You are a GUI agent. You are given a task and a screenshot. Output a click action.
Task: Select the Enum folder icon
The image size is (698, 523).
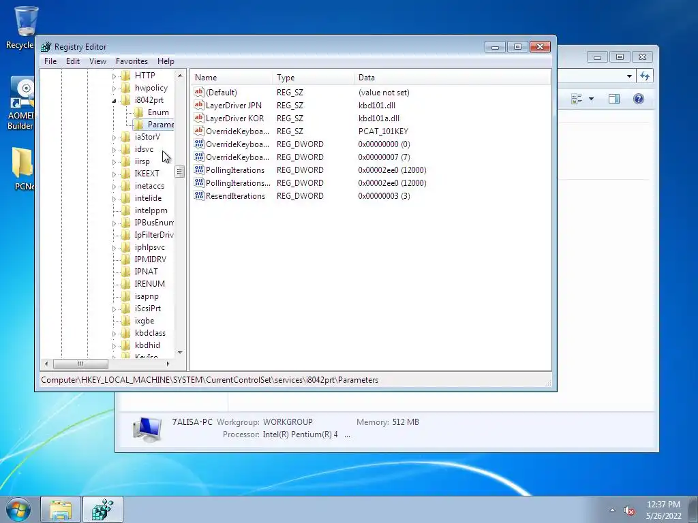(x=139, y=112)
